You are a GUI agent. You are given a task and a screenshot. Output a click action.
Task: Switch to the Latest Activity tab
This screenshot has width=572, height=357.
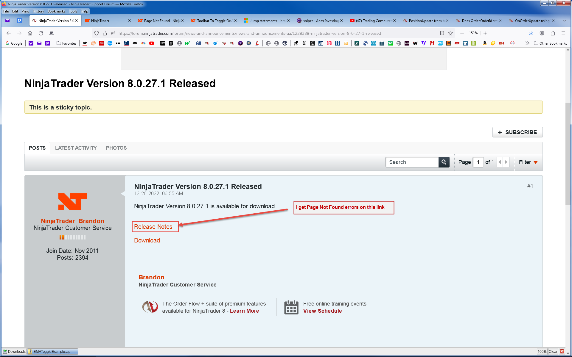tap(76, 148)
